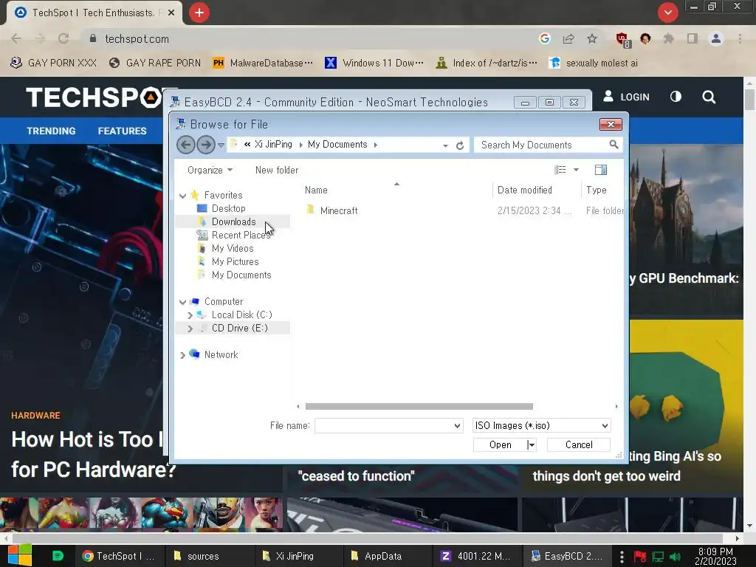756x567 pixels.
Task: Click the Back arrow in Browse for File dialog
Action: tap(185, 145)
